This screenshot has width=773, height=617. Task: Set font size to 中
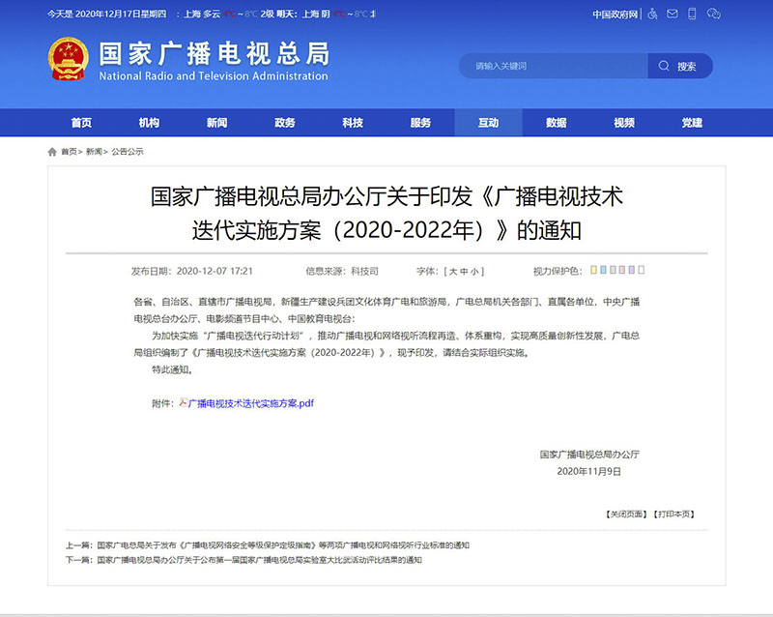(464, 272)
